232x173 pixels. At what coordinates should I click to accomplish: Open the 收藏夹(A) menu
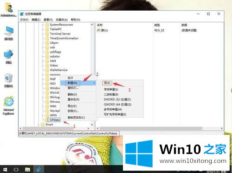pyautogui.click(x=62, y=20)
